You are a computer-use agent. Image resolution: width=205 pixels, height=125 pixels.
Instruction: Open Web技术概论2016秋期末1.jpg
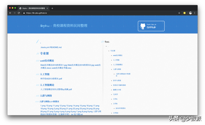[53, 65]
